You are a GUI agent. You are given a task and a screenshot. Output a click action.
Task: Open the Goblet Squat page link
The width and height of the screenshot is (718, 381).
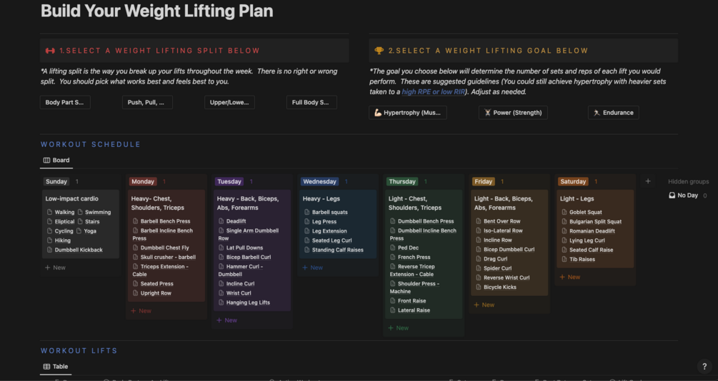(585, 212)
